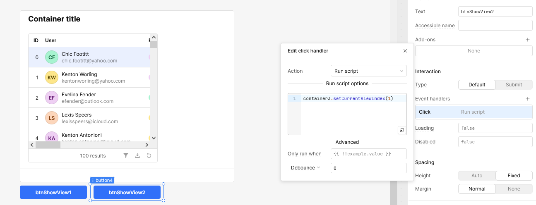Viewport: 536px width, 205px height.
Task: Download table data with the download icon
Action: [x=137, y=155]
